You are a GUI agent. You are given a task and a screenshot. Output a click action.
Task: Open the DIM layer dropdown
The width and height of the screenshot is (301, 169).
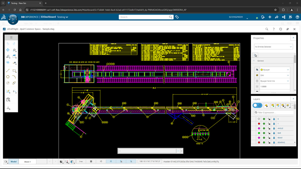[275, 75]
